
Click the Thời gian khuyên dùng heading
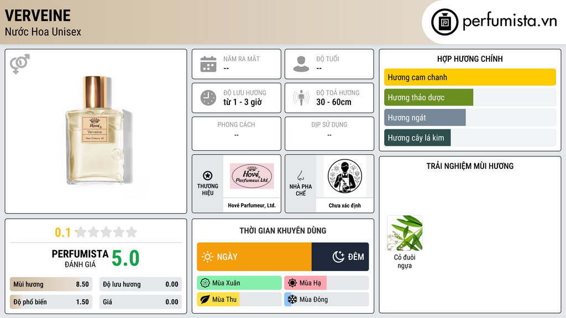(283, 230)
